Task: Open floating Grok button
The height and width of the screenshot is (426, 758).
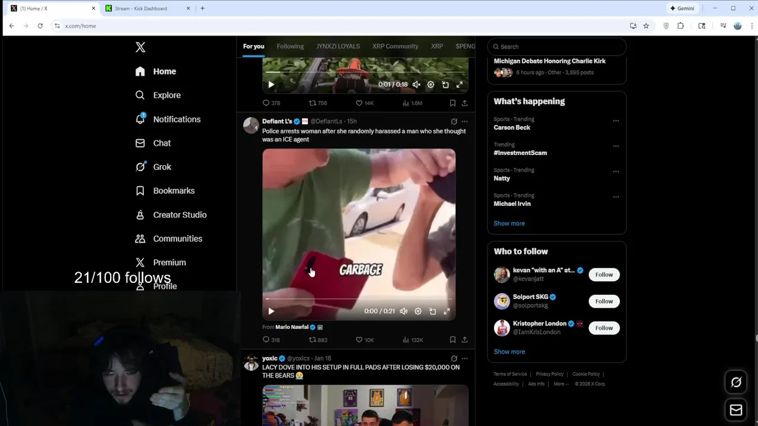Action: pos(736,382)
